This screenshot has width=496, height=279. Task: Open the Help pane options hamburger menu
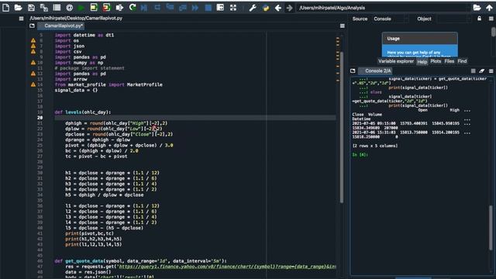(491, 19)
